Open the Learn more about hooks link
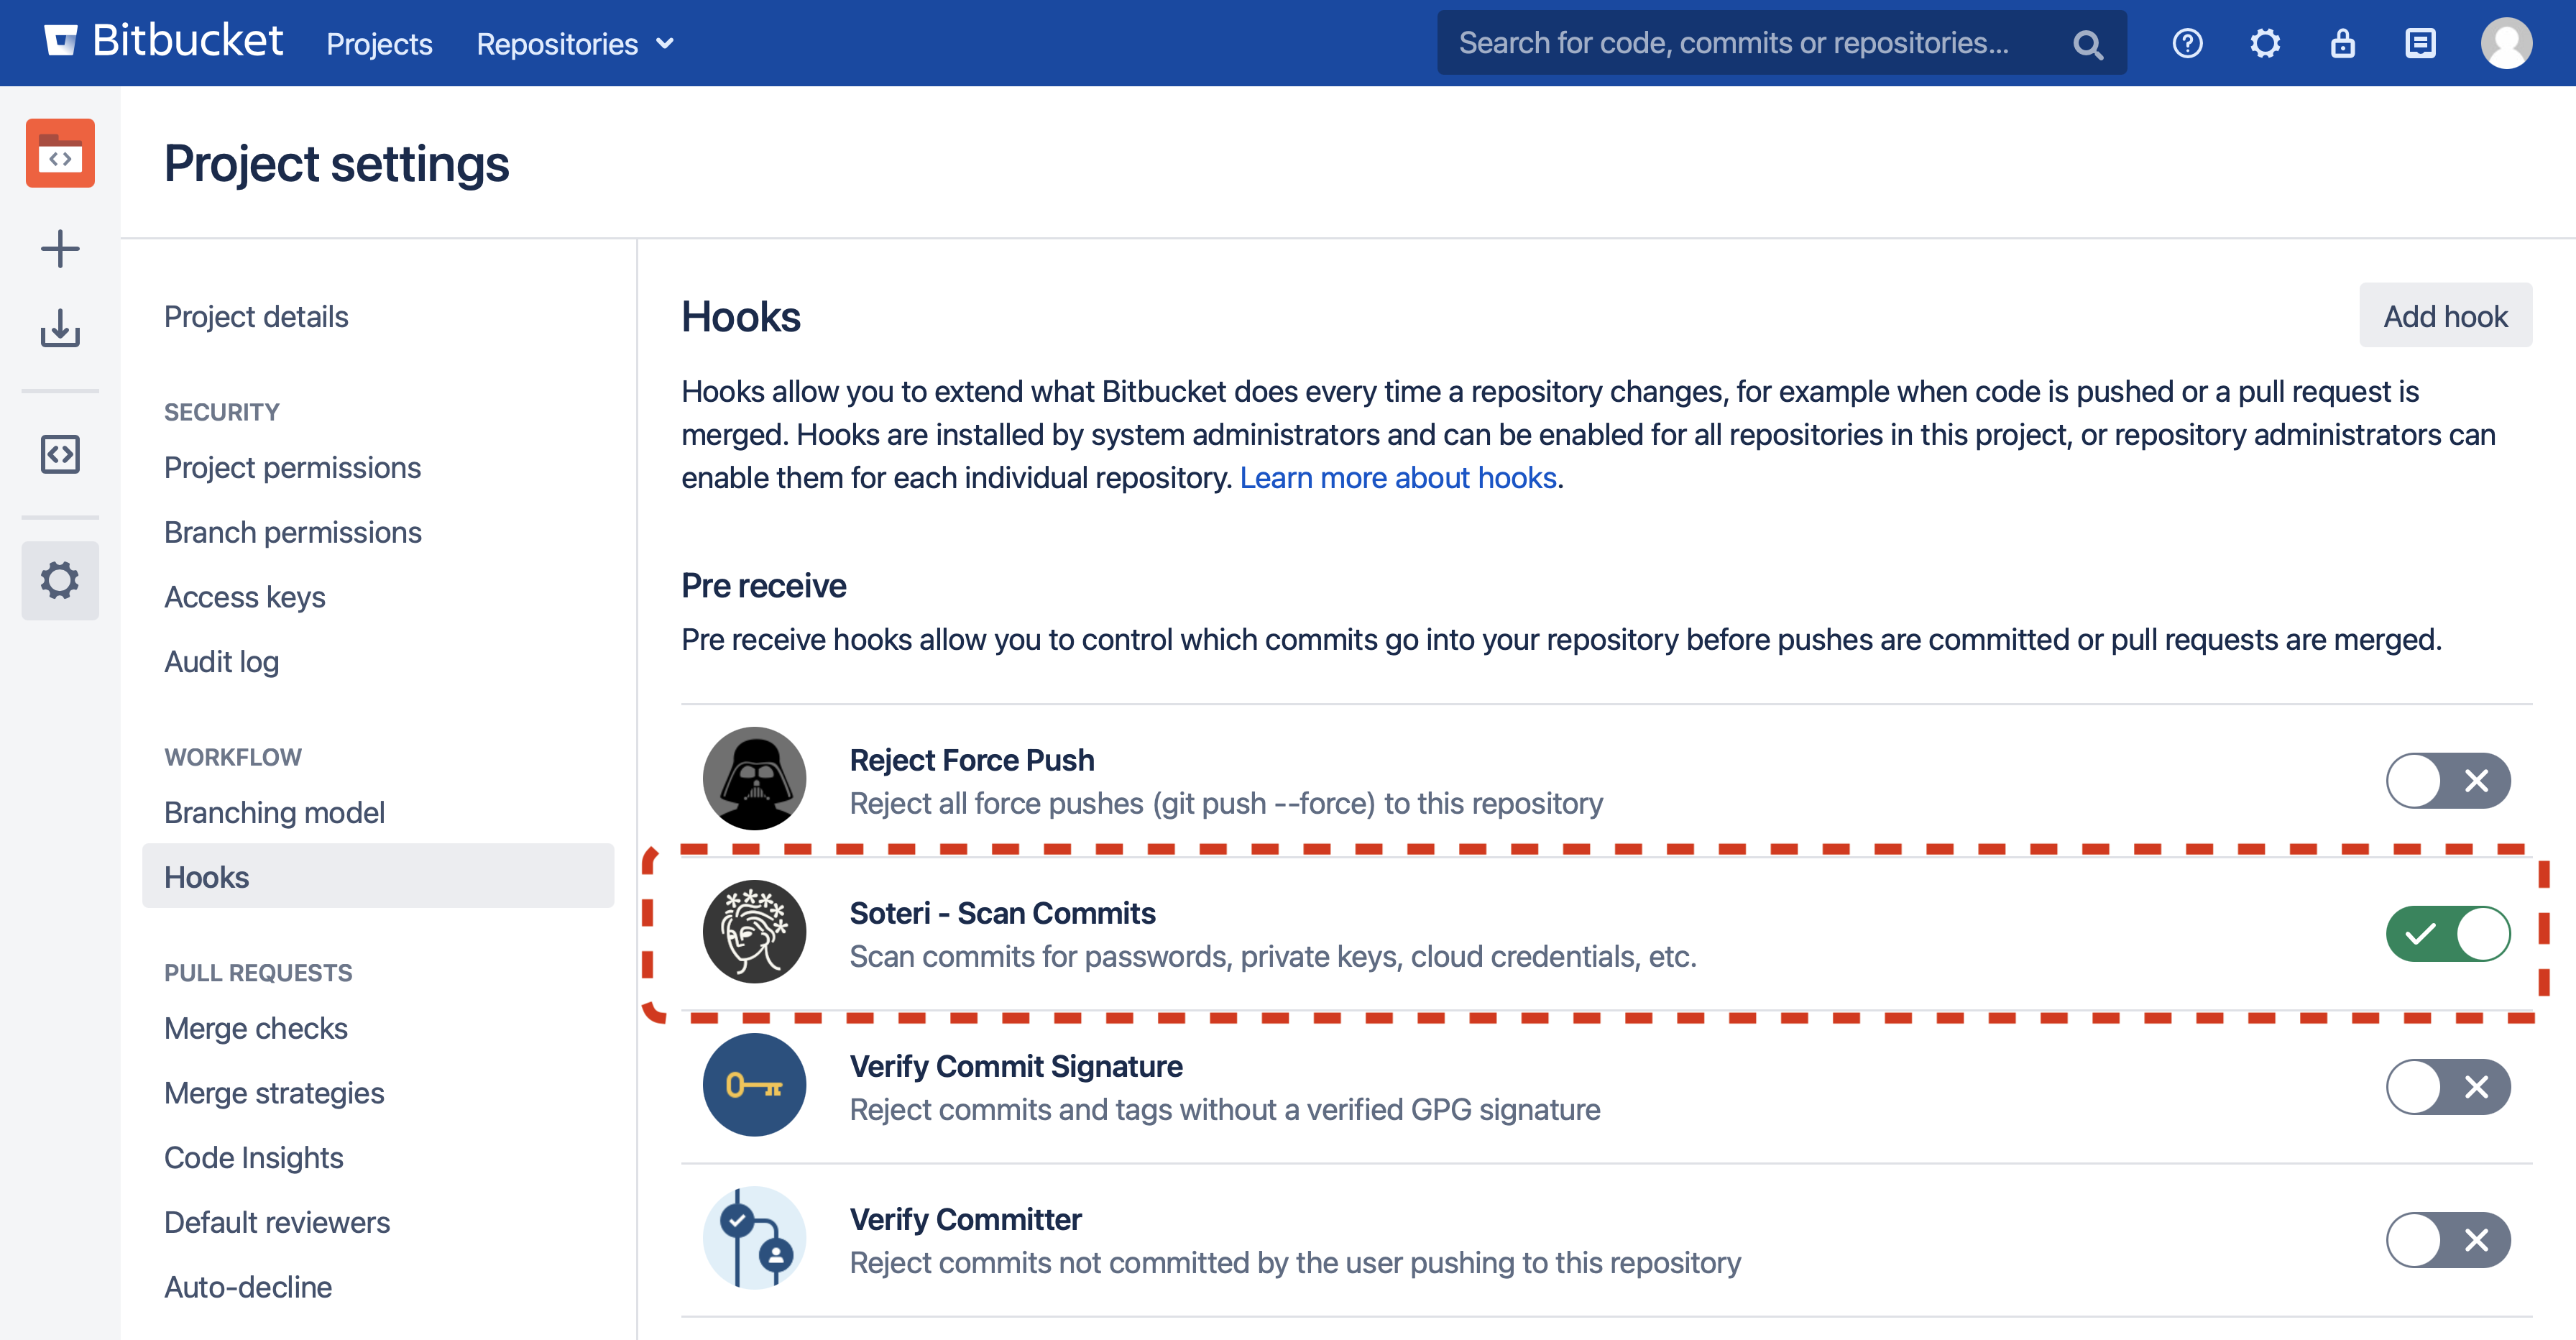2576x1340 pixels. (x=1398, y=478)
